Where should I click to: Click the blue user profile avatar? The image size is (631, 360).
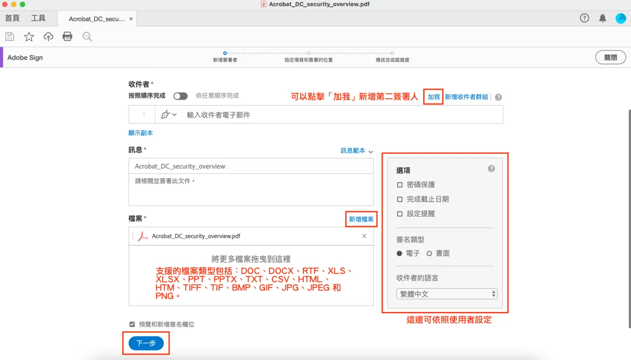coord(621,18)
